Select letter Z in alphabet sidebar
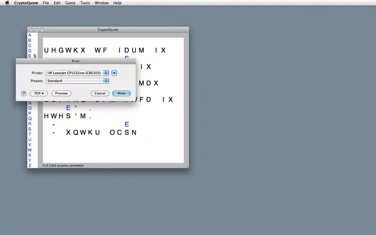Viewport: 376px width, 235px height. pos(30,165)
